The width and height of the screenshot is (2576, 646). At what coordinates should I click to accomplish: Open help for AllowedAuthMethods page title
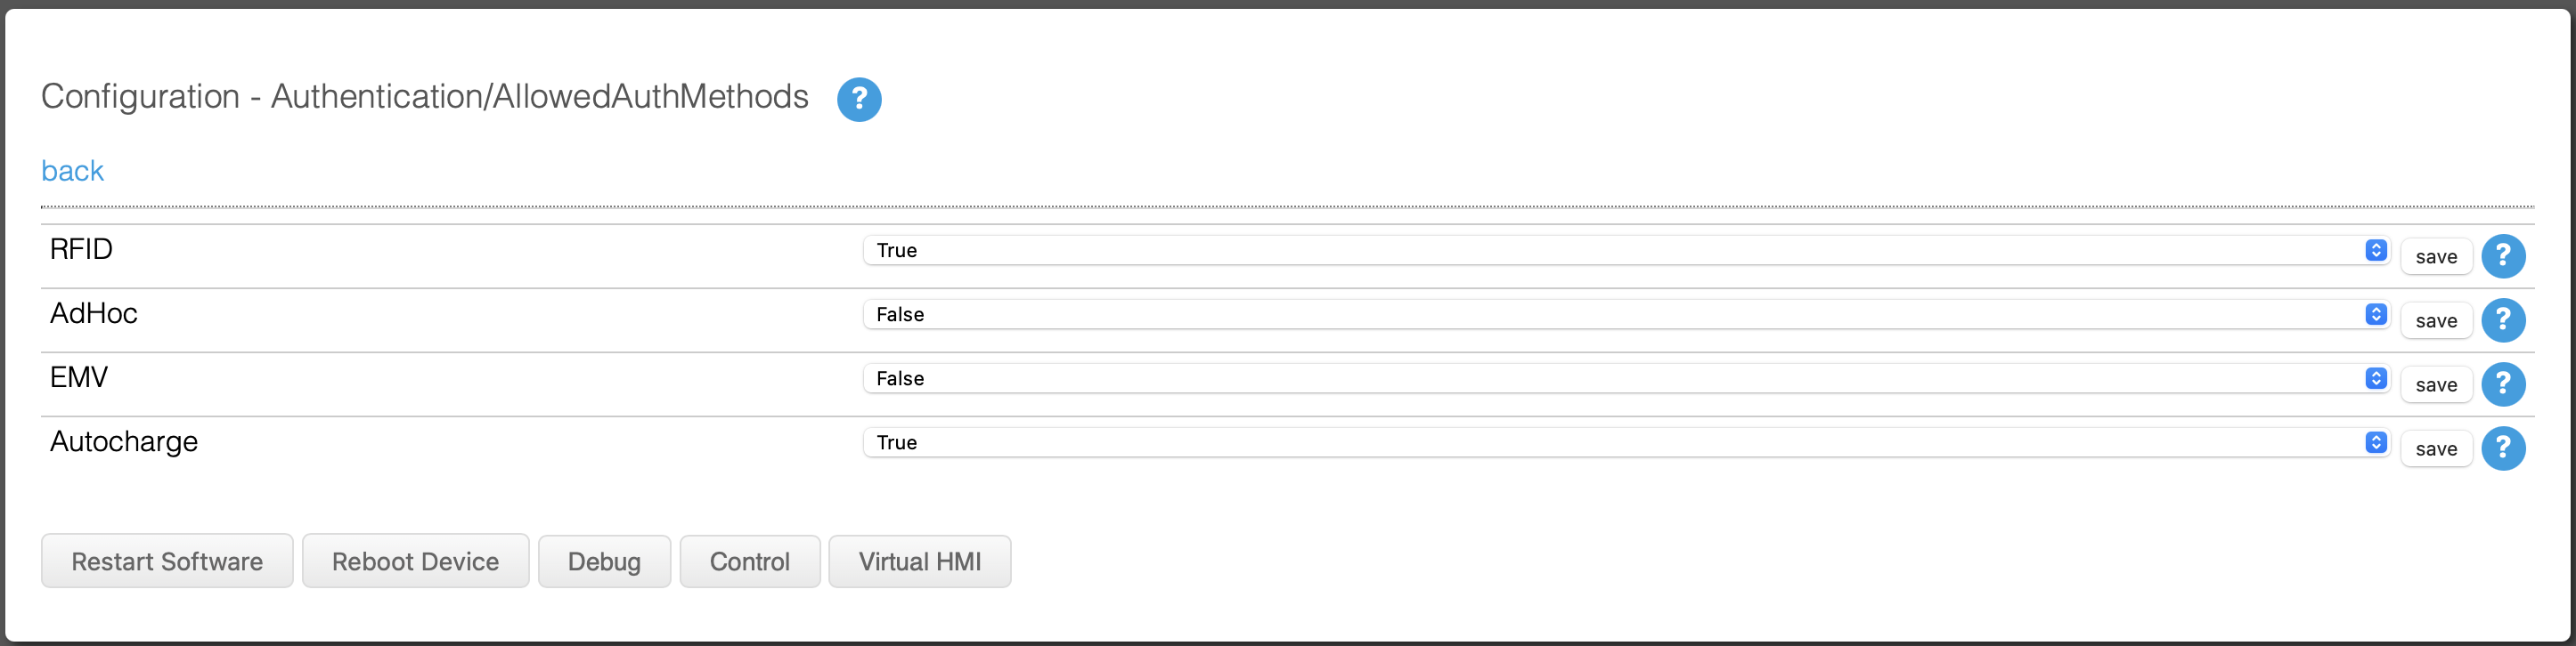[859, 99]
